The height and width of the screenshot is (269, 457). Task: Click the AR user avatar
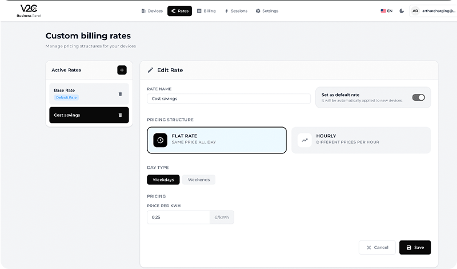(x=415, y=11)
